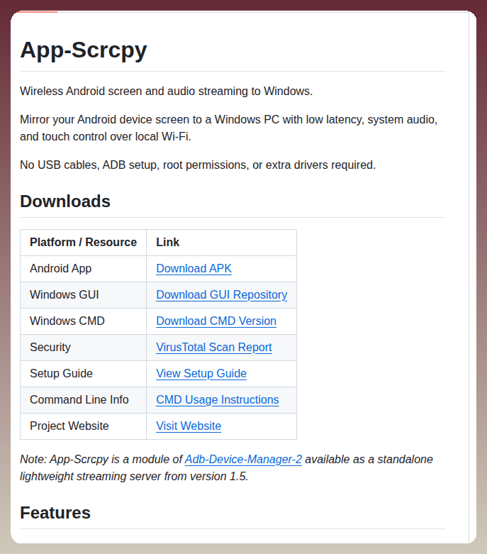Open the VirusTotal Scan Report link
487x554 pixels.
coord(214,347)
